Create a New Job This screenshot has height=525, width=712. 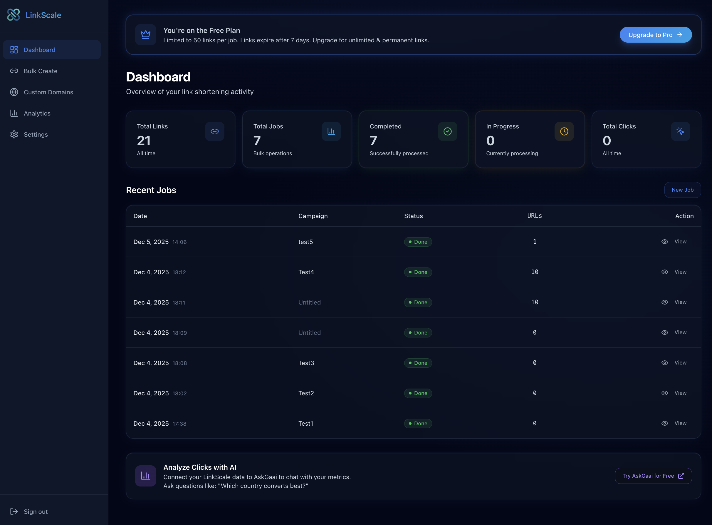pos(682,190)
